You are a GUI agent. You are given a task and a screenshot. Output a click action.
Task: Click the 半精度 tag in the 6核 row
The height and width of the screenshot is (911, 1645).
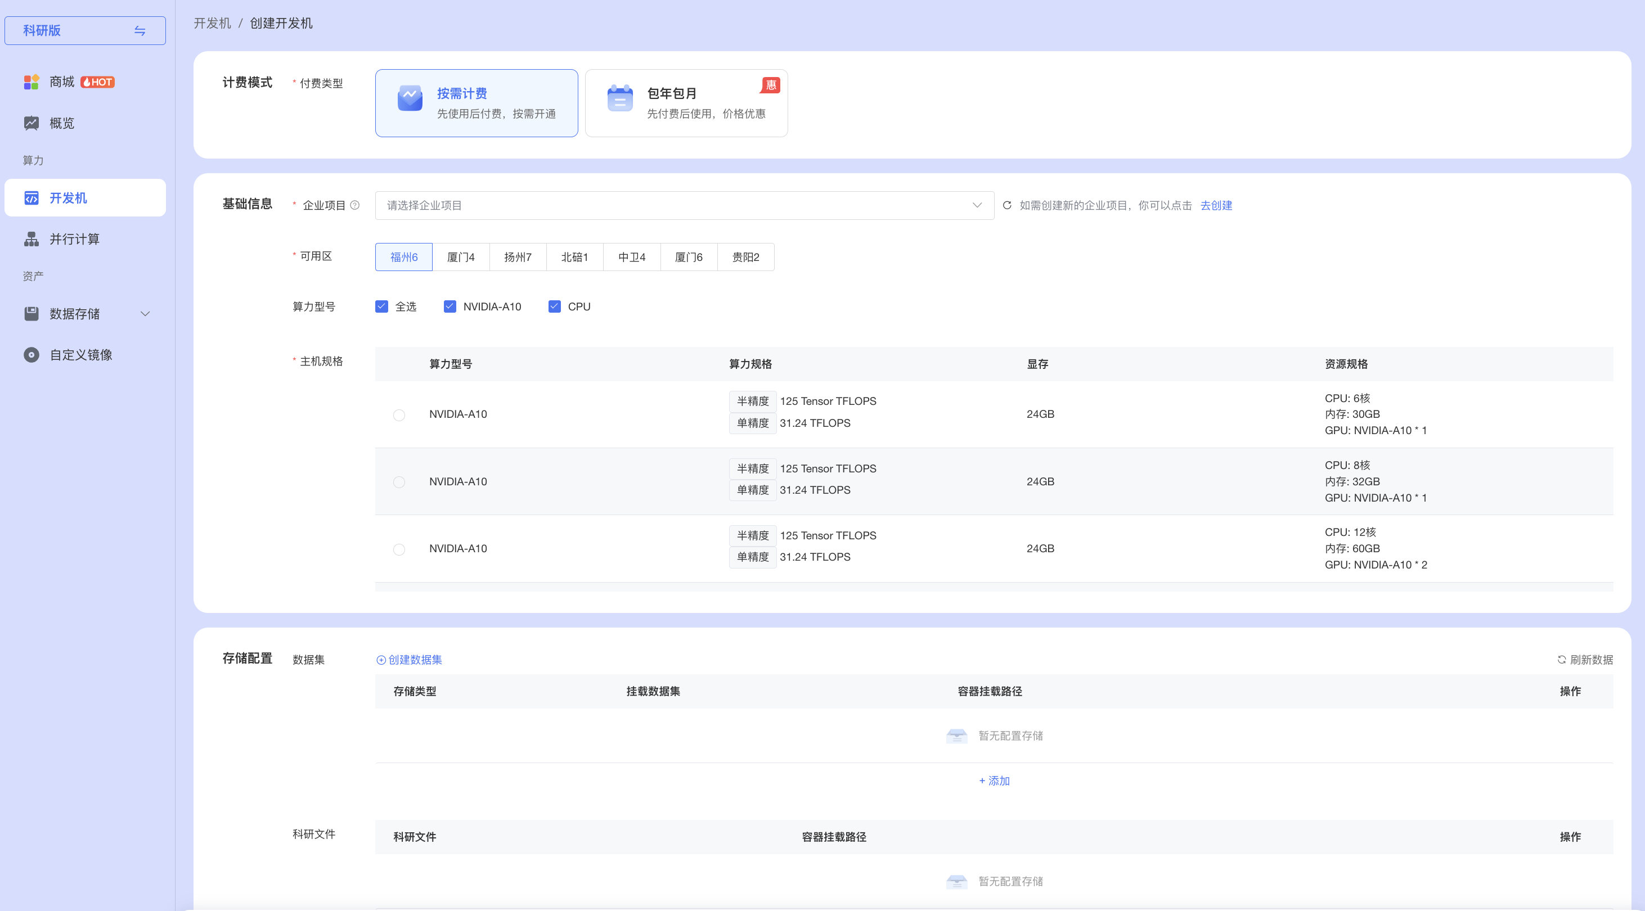pos(753,401)
